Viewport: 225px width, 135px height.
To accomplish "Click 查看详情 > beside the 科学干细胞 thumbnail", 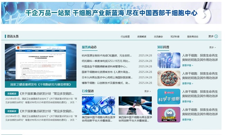I will (x=188, y=102).
